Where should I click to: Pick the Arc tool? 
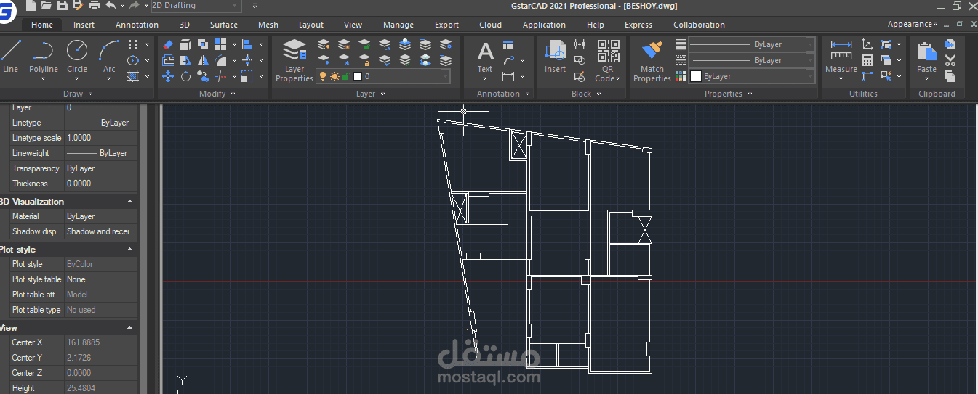click(109, 57)
